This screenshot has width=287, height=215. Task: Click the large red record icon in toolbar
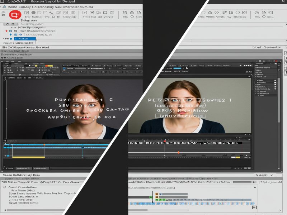(x=15, y=15)
